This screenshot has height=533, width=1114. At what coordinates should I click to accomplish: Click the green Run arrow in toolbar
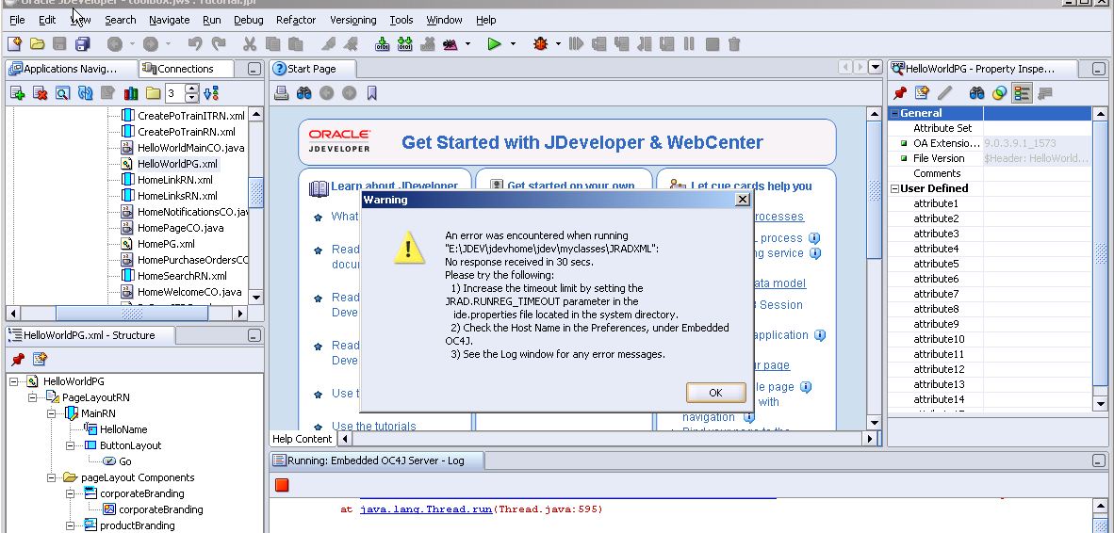click(x=494, y=43)
